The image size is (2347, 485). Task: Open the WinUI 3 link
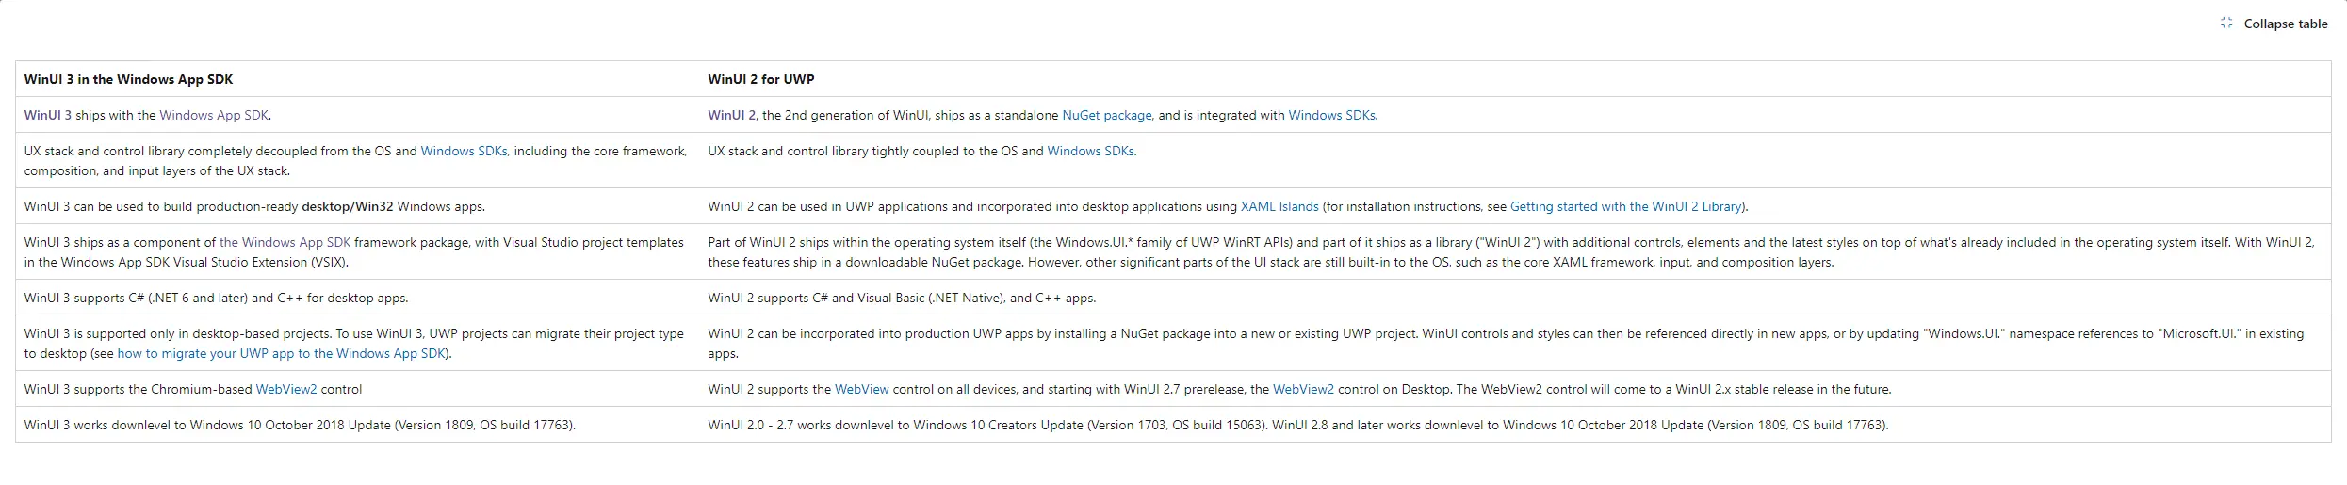(x=48, y=115)
